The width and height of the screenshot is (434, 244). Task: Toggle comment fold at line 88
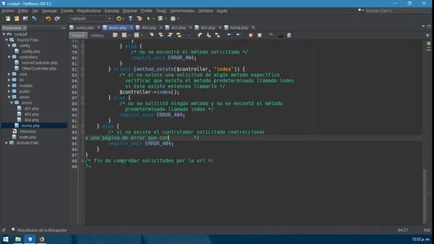(x=83, y=104)
